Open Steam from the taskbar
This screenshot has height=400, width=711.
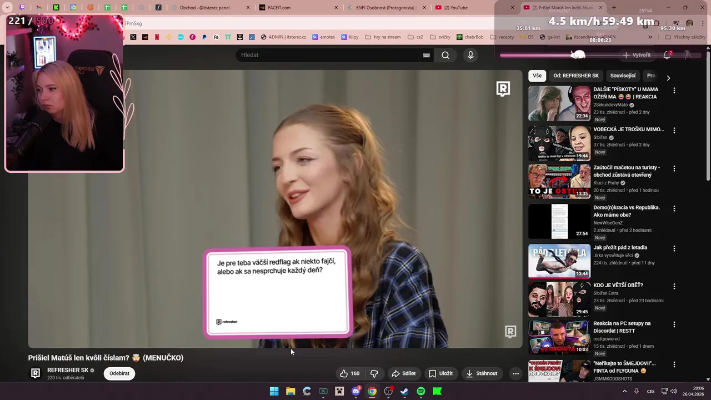[404, 391]
